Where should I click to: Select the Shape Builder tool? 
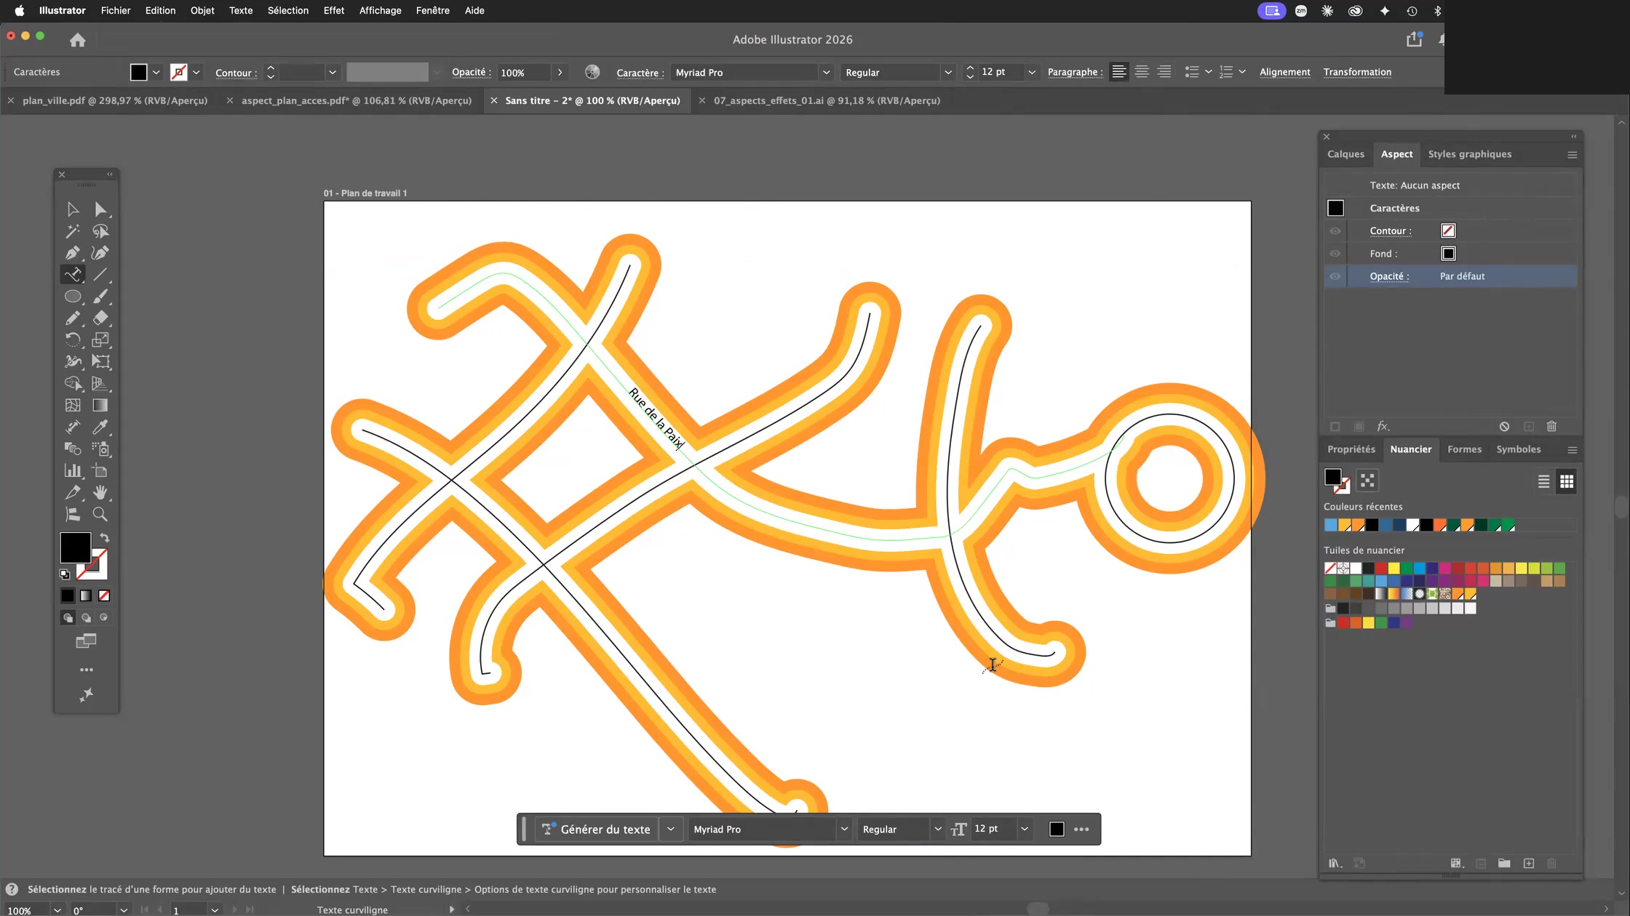coord(73,384)
